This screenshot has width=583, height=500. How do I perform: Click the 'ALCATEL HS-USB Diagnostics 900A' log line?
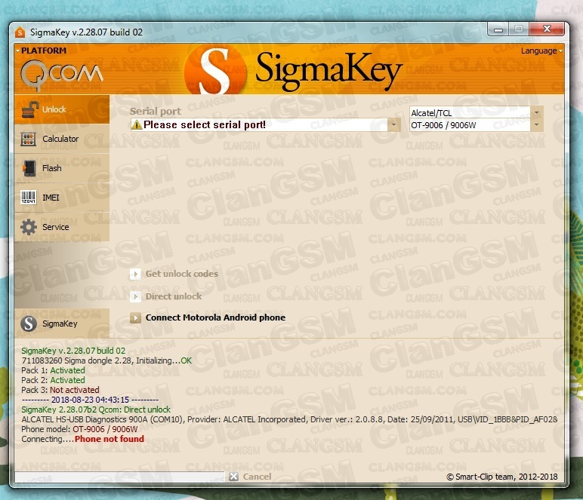click(x=289, y=419)
